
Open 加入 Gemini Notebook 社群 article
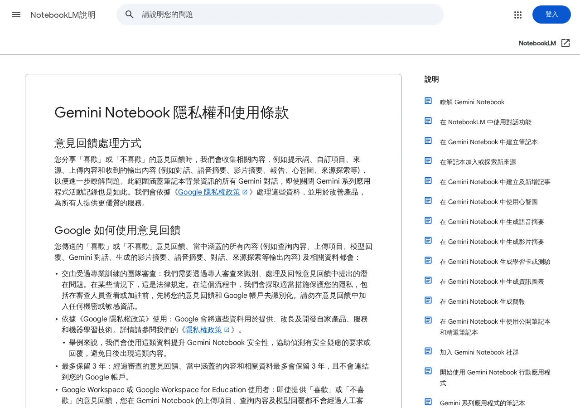[479, 352]
